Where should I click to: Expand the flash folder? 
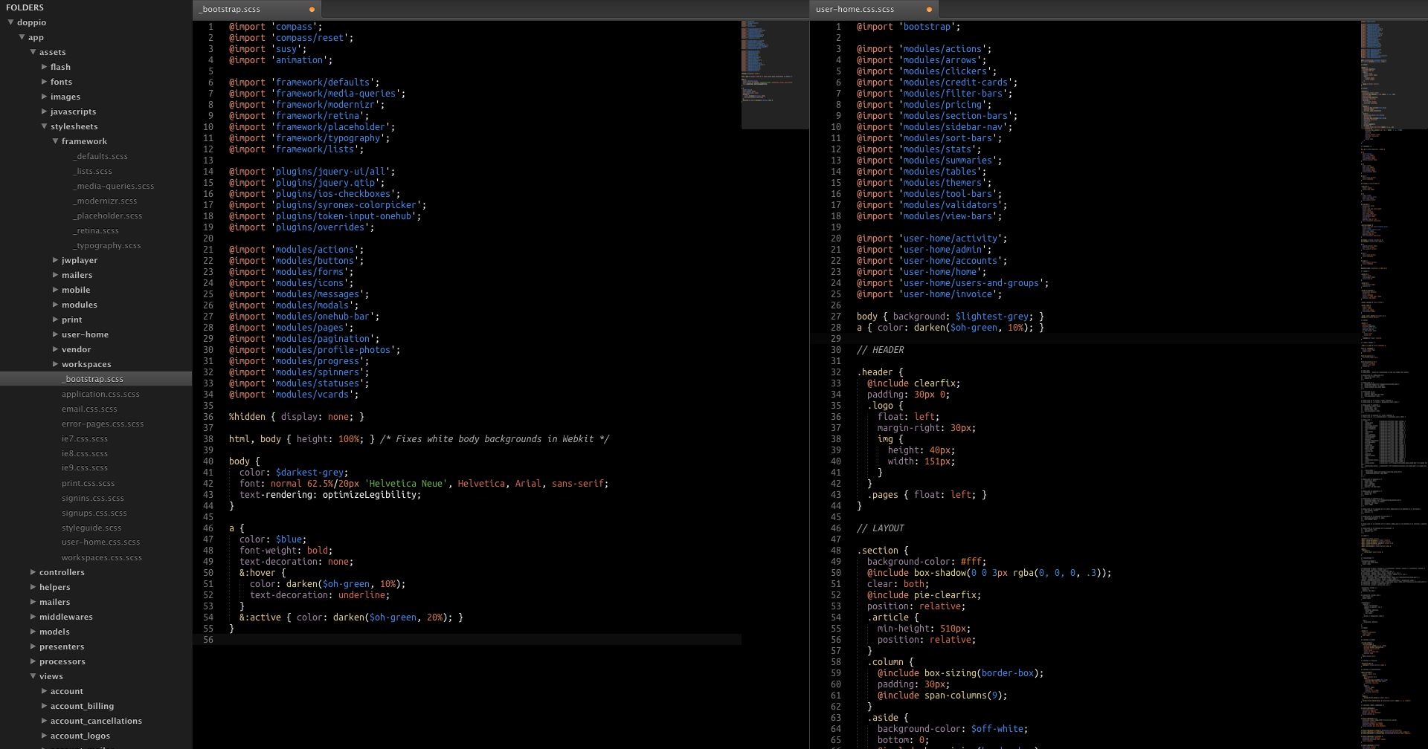pos(45,67)
